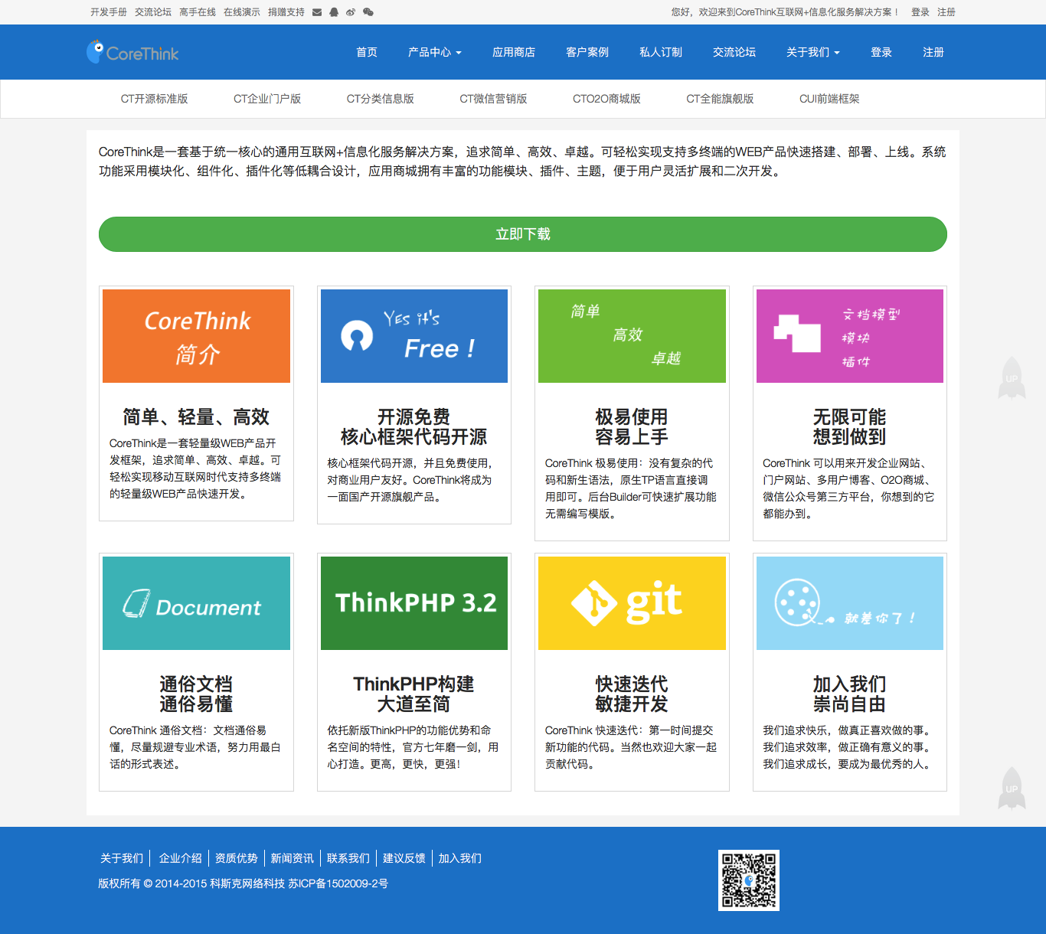Screen dimensions: 1046x934
Task: Open 在线演示 link in top bar
Action: point(242,12)
